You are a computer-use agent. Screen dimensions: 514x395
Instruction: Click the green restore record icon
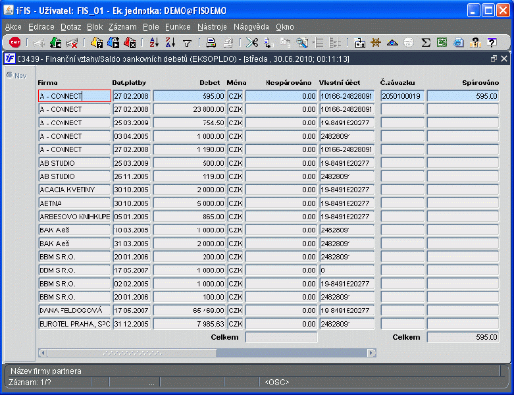point(56,43)
